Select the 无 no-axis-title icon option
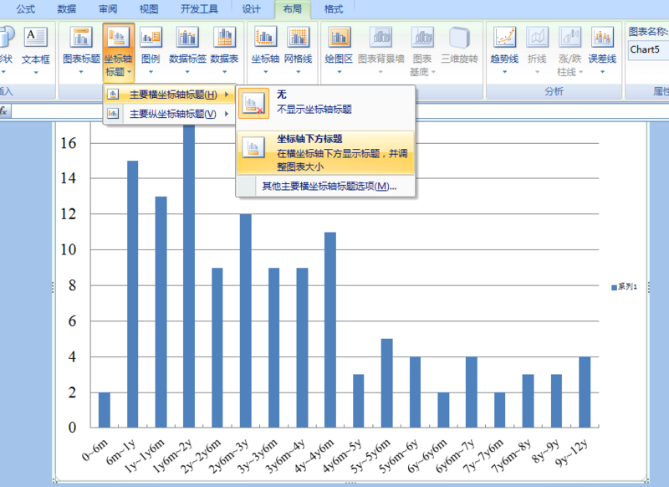The image size is (669, 487). pos(254,103)
